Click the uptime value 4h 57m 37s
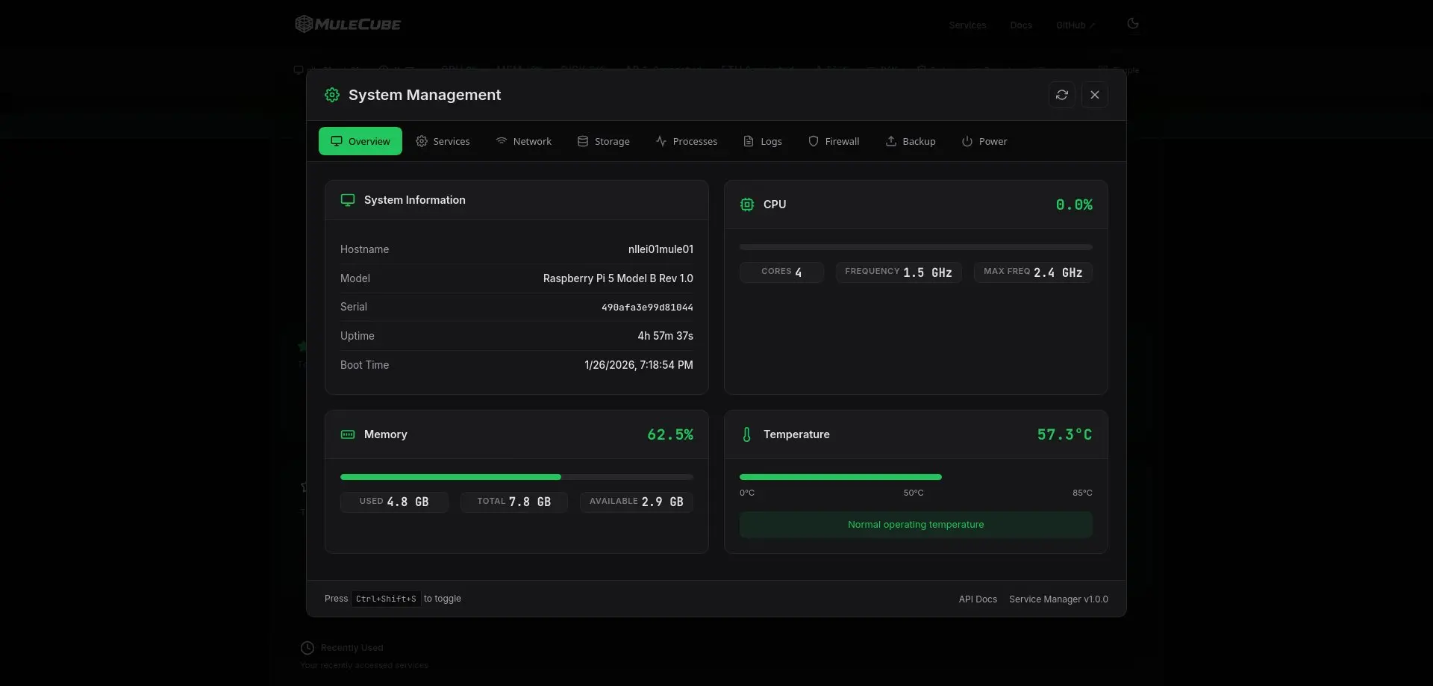 click(665, 336)
